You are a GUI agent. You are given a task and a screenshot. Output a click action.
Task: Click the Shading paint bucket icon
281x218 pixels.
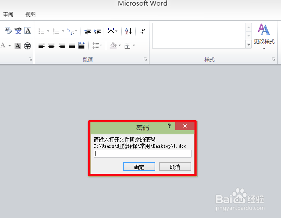113,45
